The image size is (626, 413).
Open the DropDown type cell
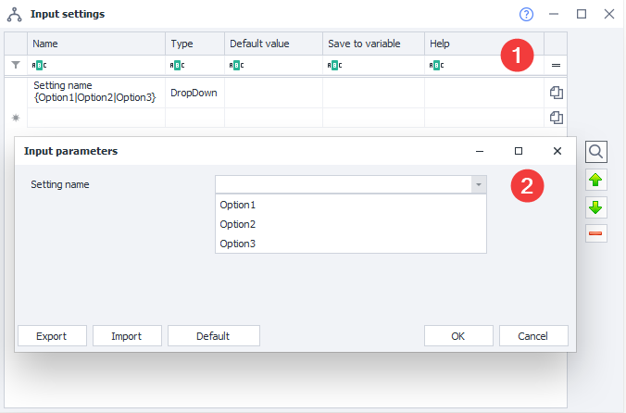[x=194, y=93]
